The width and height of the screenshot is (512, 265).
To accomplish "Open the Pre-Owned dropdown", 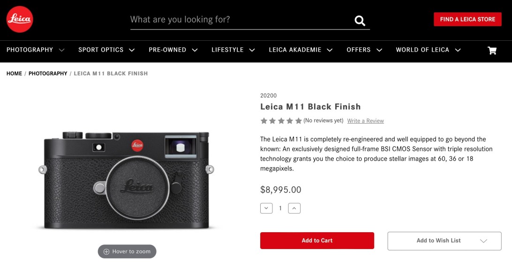I will [173, 50].
